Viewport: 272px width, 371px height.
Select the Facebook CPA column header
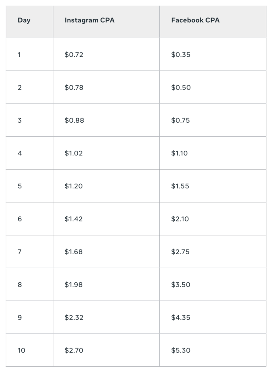tap(195, 20)
